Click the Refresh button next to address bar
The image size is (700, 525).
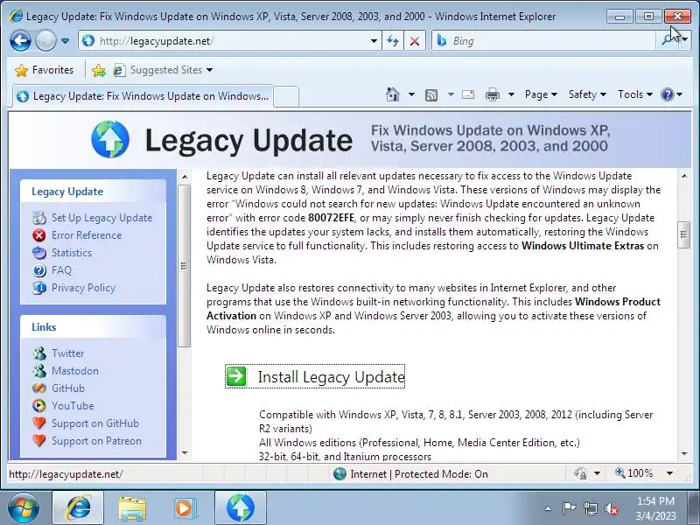click(393, 41)
